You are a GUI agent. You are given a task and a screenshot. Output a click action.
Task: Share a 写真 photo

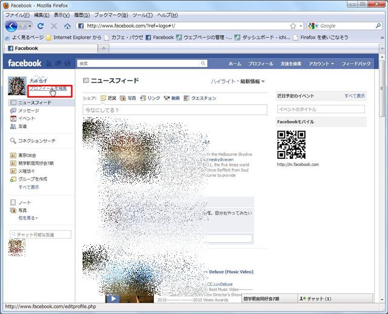128,98
